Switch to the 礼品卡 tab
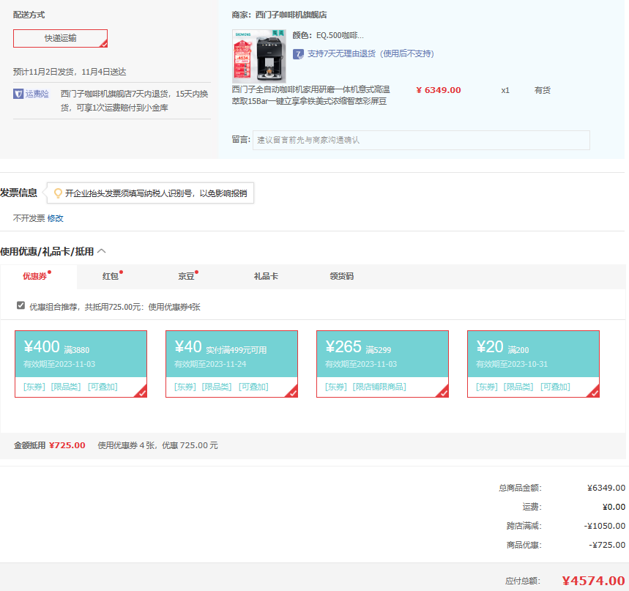 [266, 276]
